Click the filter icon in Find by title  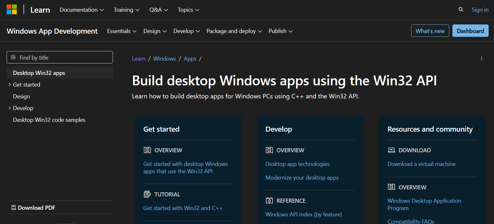[x=13, y=57]
